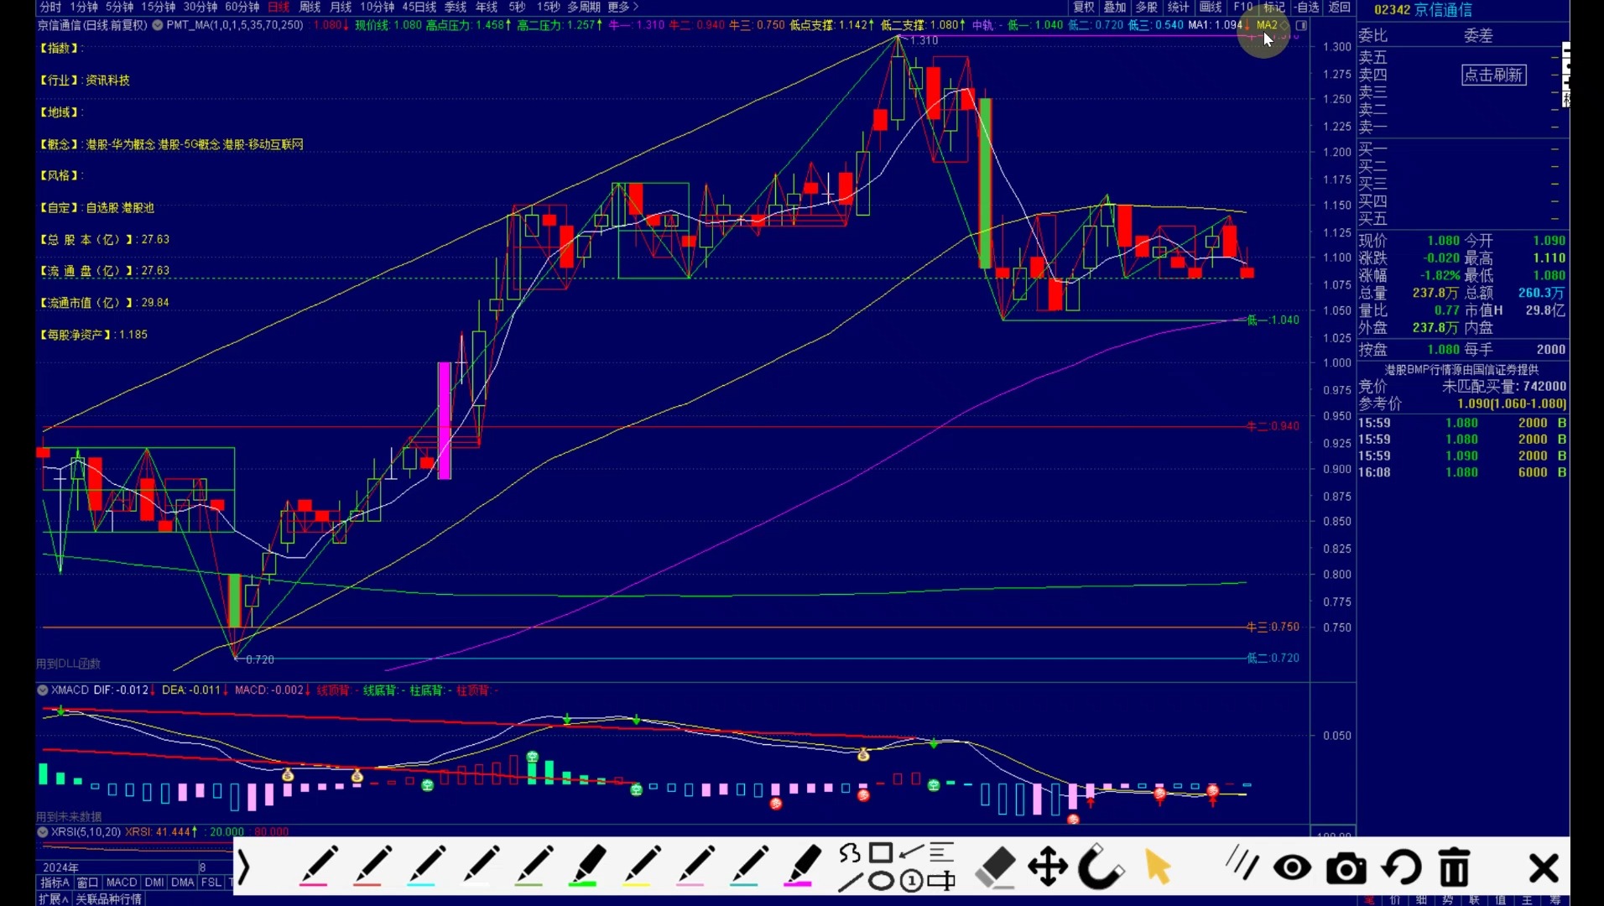
Task: Expand the 扩展 panel at bottom left
Action: point(53,898)
